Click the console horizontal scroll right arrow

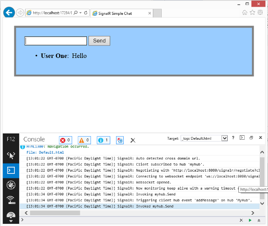point(253,213)
